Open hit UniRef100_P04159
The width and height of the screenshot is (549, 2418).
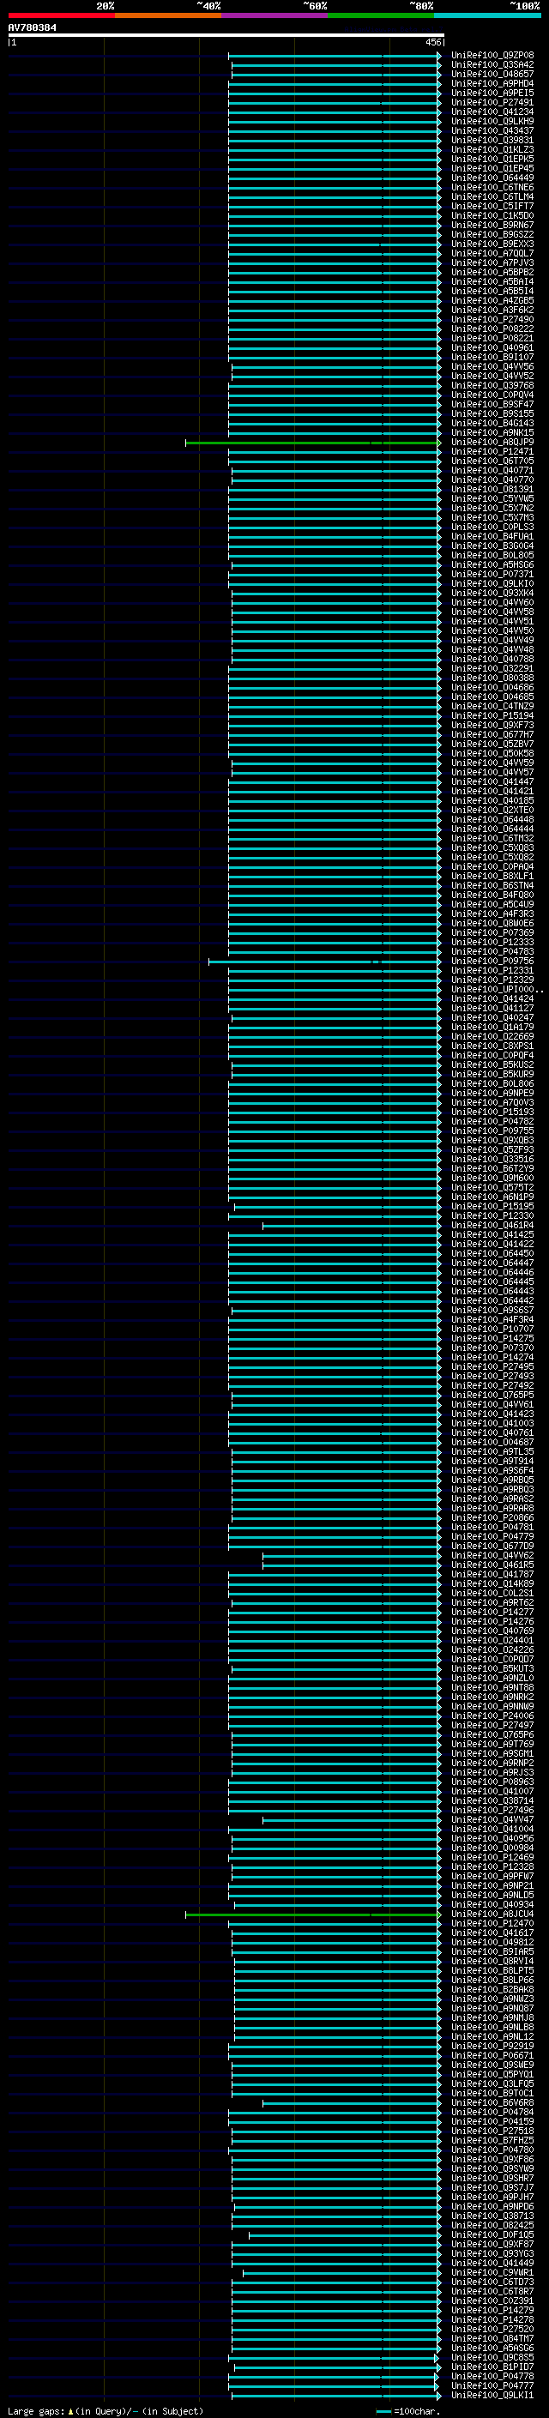point(492,2121)
